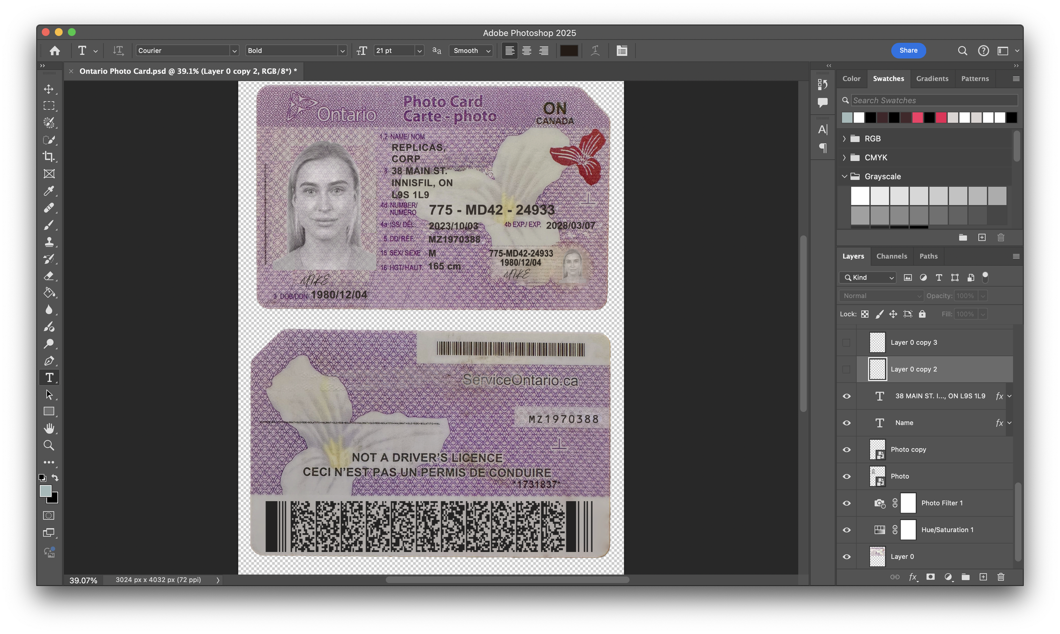Select the Zoom tool
The height and width of the screenshot is (634, 1060).
(x=49, y=446)
